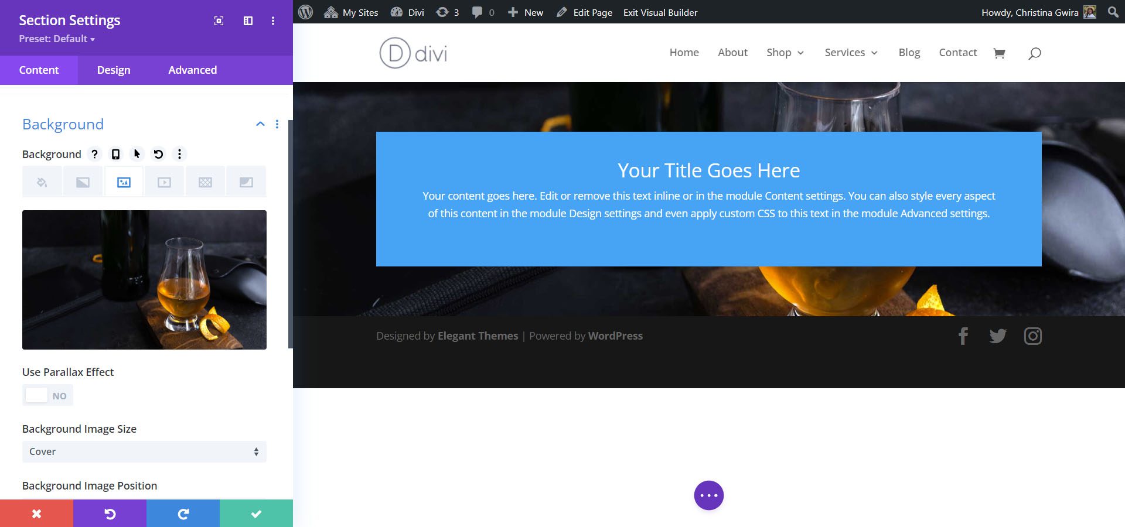Select the background video icon
The height and width of the screenshot is (527, 1125).
pos(165,182)
